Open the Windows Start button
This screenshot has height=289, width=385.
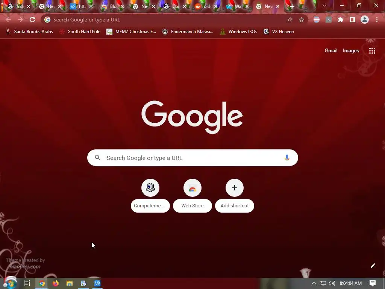(10, 283)
